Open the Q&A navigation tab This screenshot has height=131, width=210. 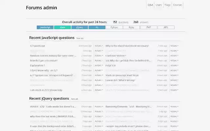click(150, 5)
